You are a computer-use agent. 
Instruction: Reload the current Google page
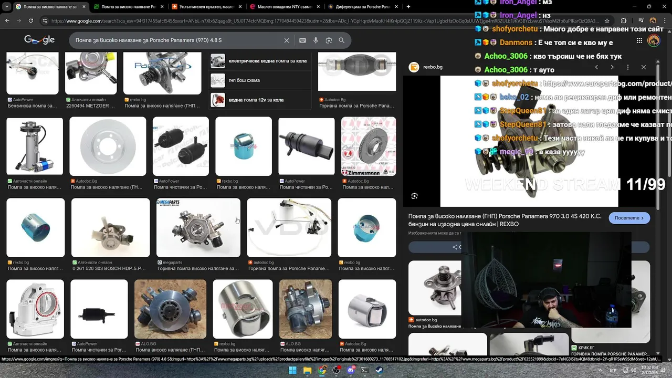[31, 20]
